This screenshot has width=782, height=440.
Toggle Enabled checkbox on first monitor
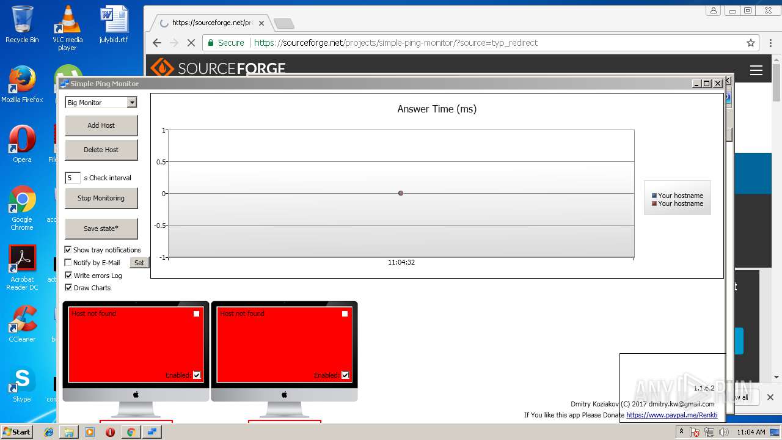(197, 375)
